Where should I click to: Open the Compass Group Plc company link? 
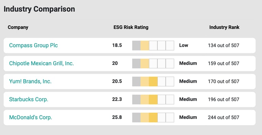coord(33,45)
